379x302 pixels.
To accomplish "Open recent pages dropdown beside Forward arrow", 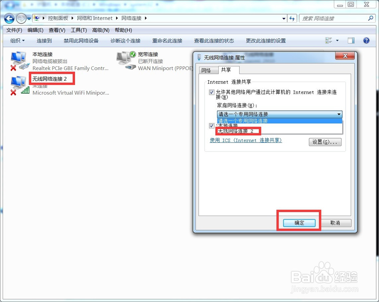I will click(x=29, y=18).
